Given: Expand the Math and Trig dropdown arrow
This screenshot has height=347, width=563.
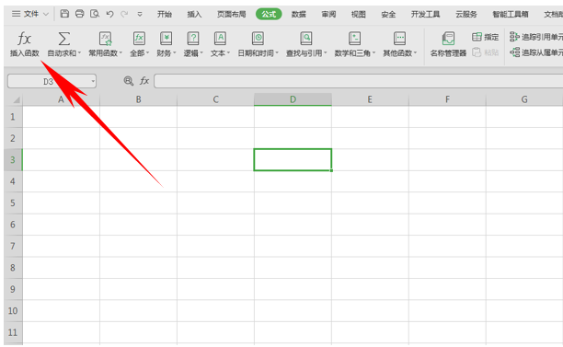Looking at the screenshot, I should pyautogui.click(x=373, y=53).
